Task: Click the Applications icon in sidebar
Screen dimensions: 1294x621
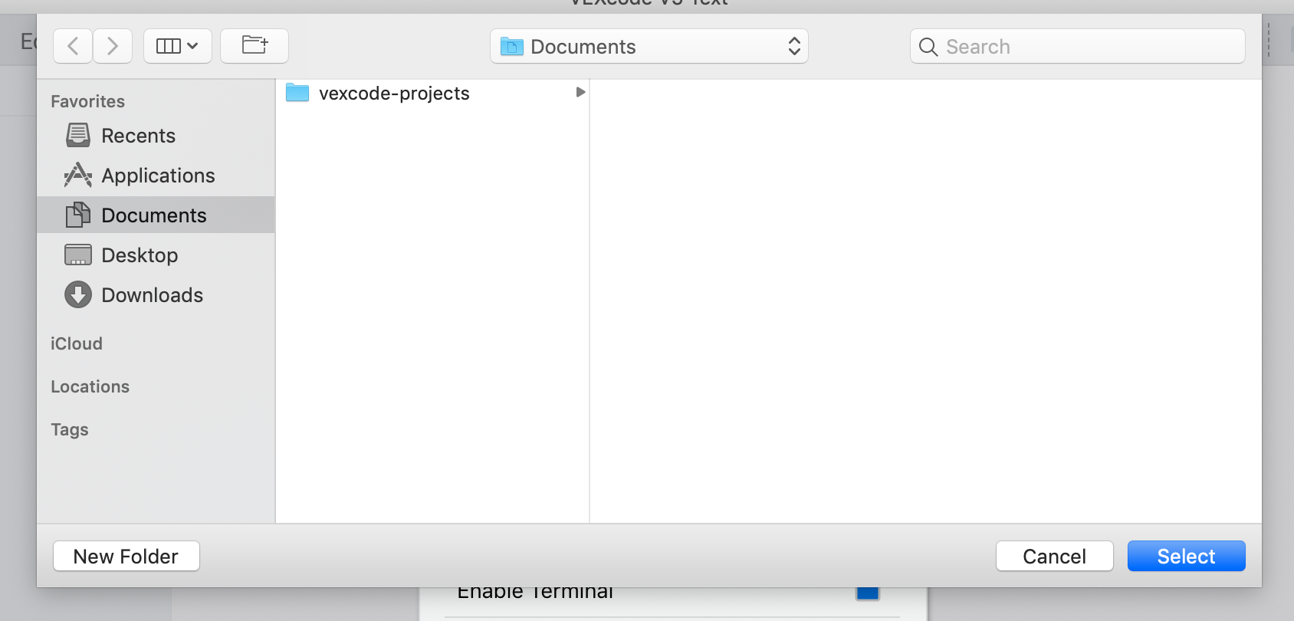Action: pos(77,176)
